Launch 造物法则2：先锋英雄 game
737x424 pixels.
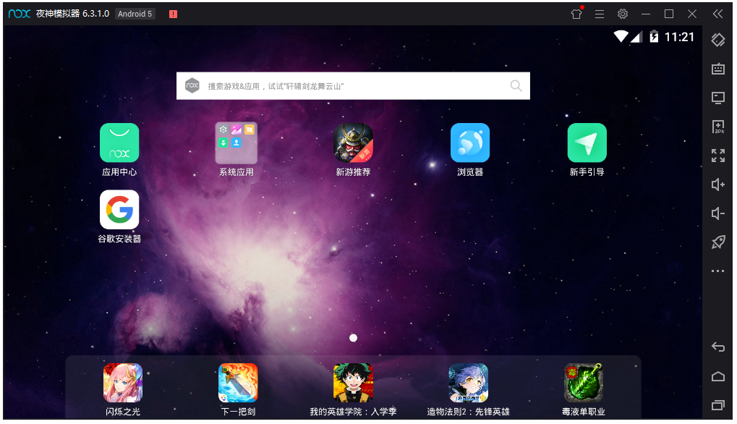(468, 383)
